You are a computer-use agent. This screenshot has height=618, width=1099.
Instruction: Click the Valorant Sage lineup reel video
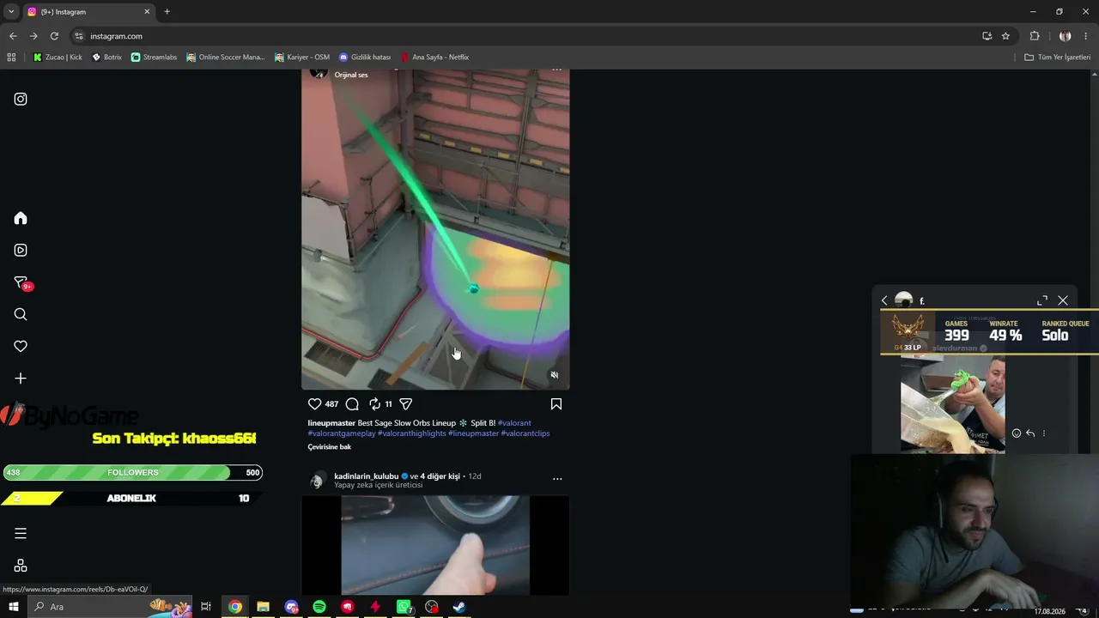[x=435, y=229]
